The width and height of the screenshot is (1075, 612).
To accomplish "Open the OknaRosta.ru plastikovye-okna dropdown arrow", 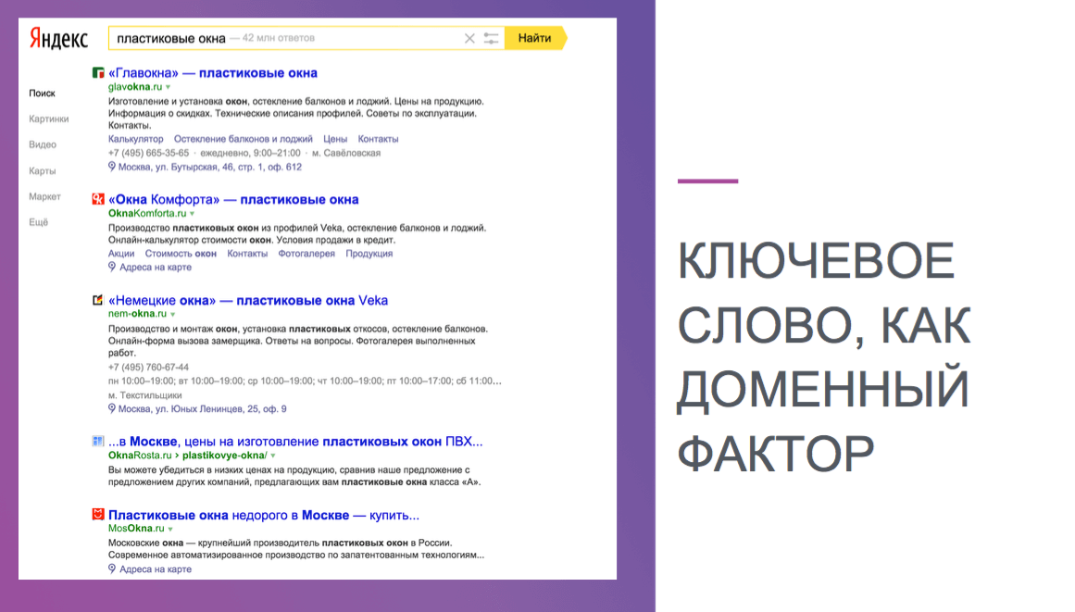I will 273,456.
